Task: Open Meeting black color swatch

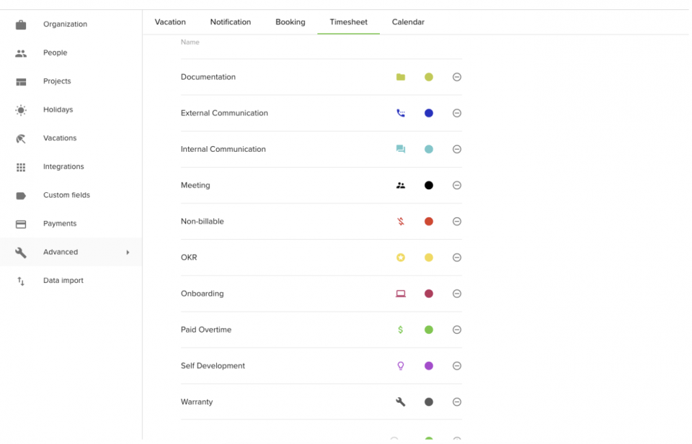Action: coord(428,186)
